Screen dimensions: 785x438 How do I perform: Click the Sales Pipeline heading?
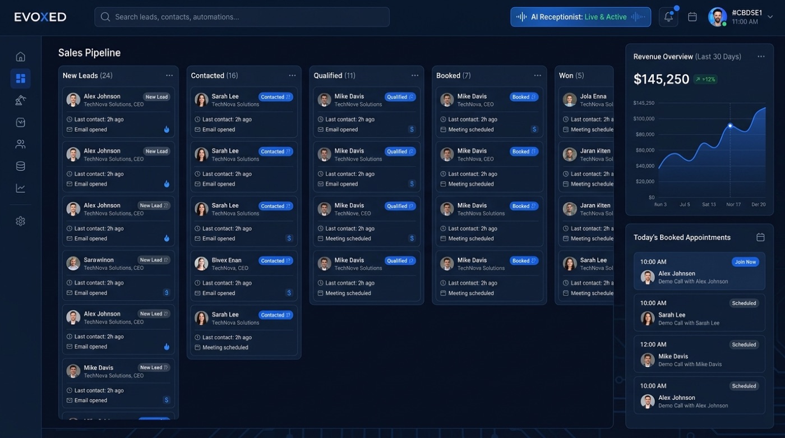tap(89, 53)
